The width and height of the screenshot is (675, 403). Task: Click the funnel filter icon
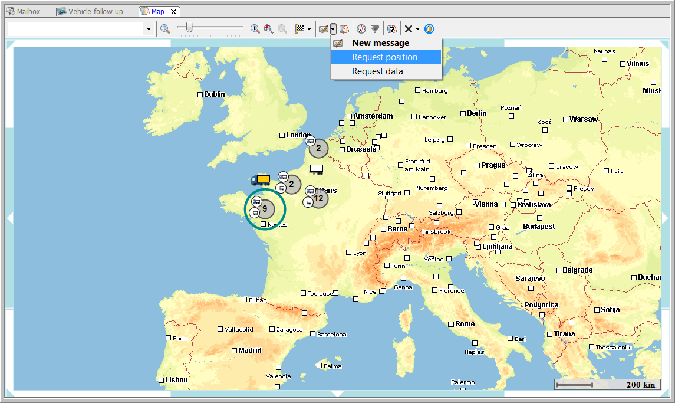click(x=374, y=28)
